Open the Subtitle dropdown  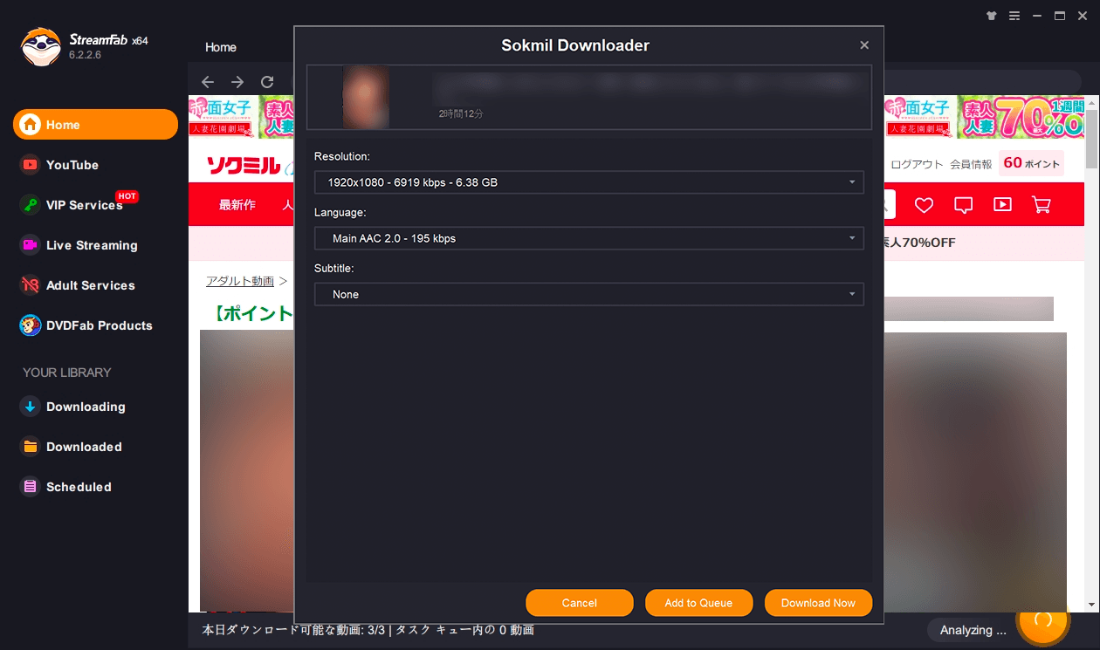tap(588, 294)
